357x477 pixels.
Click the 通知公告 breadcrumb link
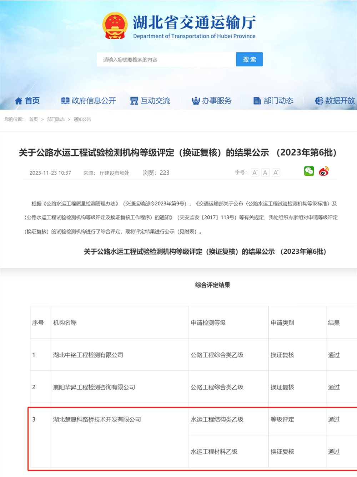pyautogui.click(x=82, y=120)
